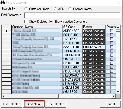Select the ABN search radio button
Viewport: 123px width, 109px height.
click(x=55, y=9)
